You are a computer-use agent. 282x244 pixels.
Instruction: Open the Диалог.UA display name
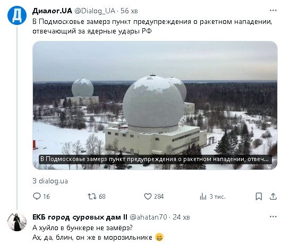coord(52,11)
